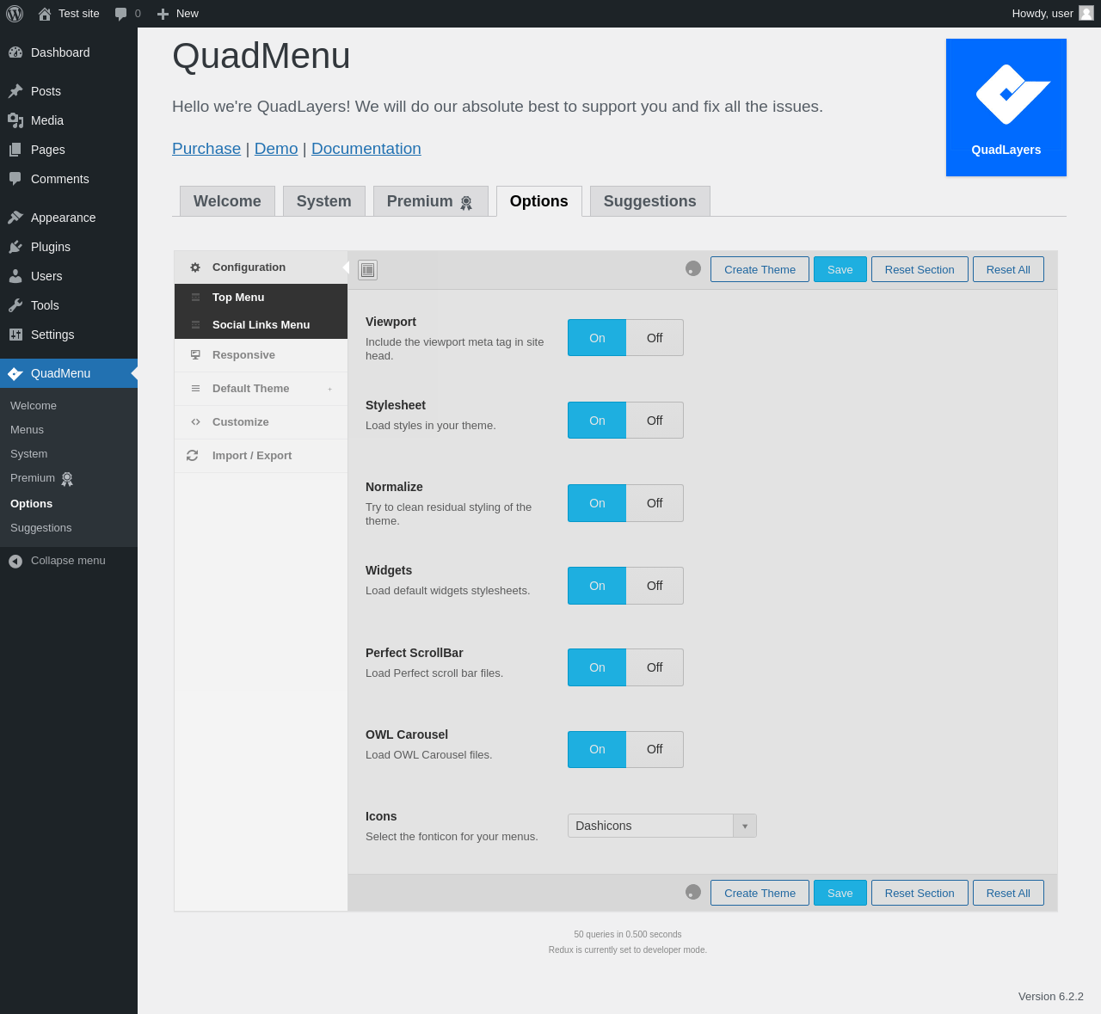Click the top Reset Section button

(x=920, y=269)
